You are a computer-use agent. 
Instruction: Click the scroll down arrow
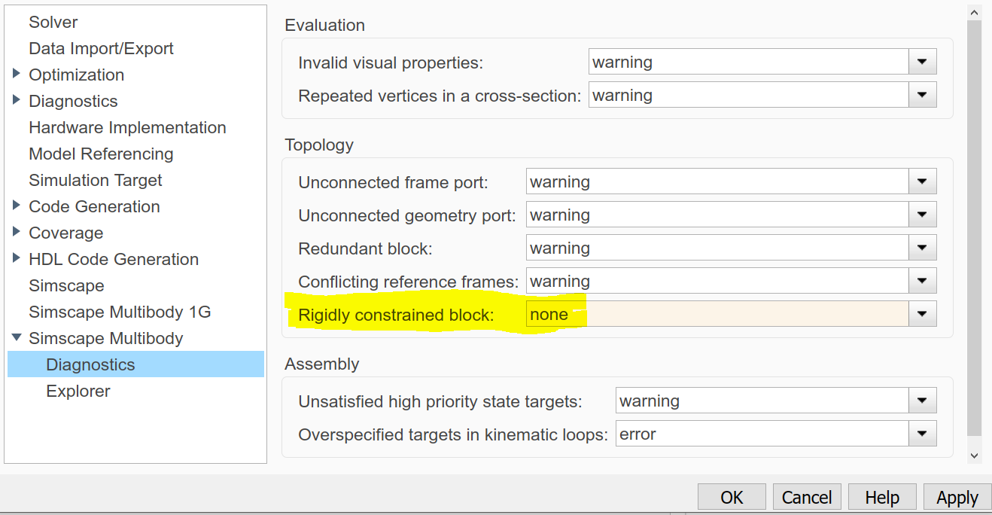pyautogui.click(x=974, y=455)
